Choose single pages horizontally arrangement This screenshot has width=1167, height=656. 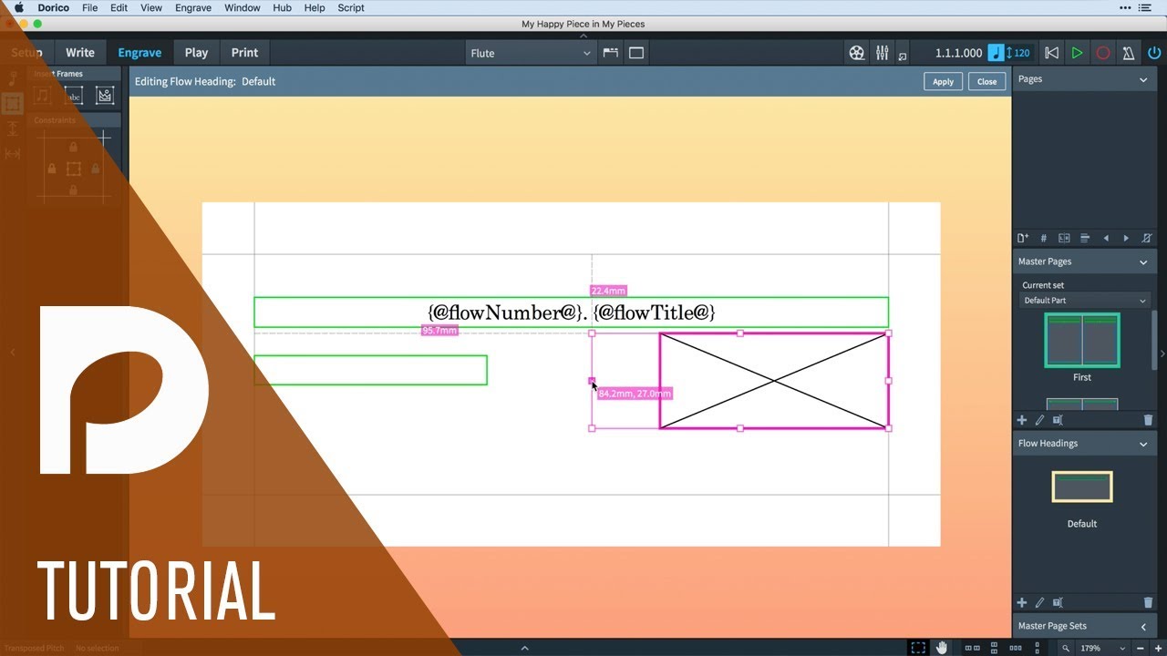[1014, 648]
